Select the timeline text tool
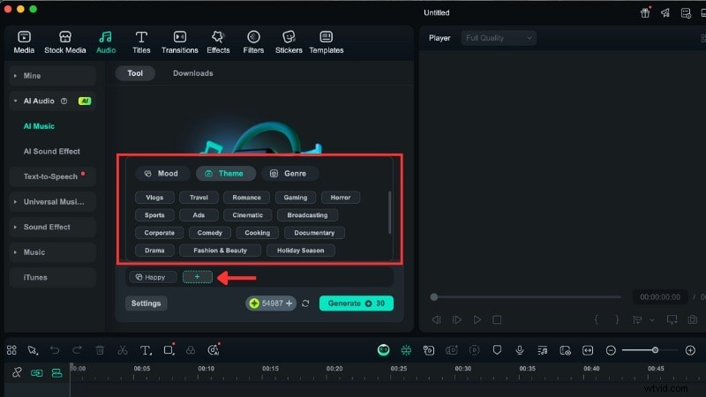 [146, 349]
